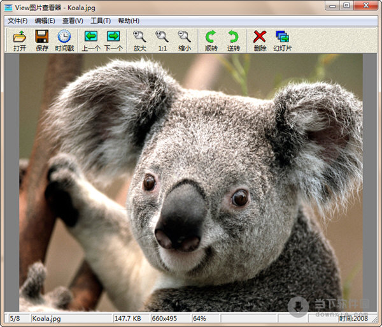Zoom in with 放大 magnifier icon
Screen dimensions: 382x327
point(140,36)
